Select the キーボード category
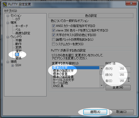Screen dimensions: 139x118 click(x=22, y=26)
